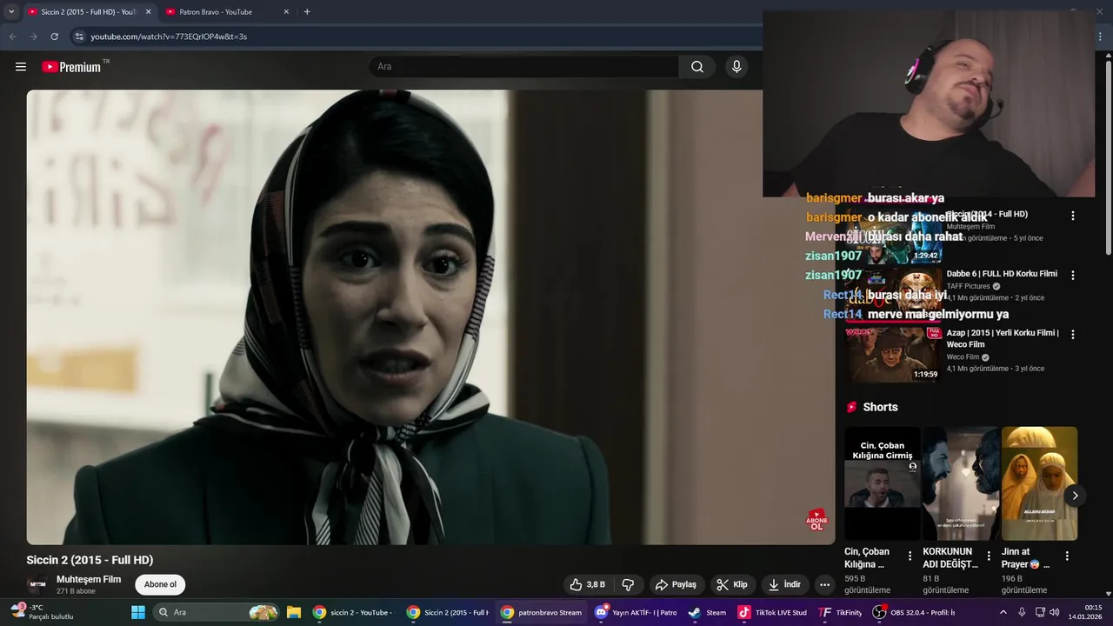
Task: Open options for 'Jinn at Prayer' short
Action: pyautogui.click(x=1067, y=556)
